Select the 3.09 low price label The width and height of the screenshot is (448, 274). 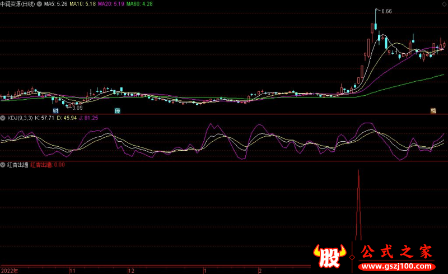(x=77, y=108)
